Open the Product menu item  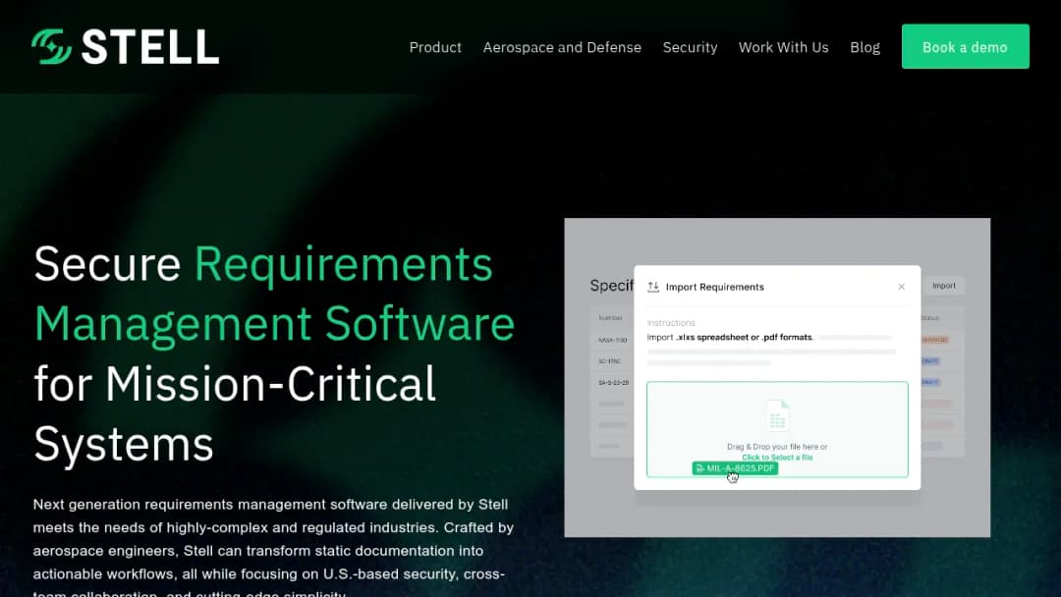[x=435, y=47]
